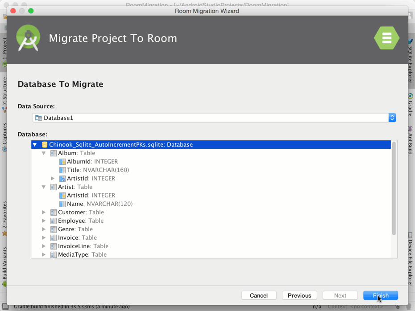
Task: Expand the Employee table node
Action: click(x=44, y=221)
